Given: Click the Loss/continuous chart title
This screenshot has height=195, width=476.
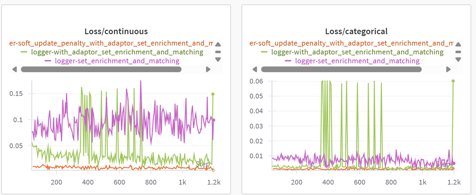Looking at the screenshot, I should (116, 31).
